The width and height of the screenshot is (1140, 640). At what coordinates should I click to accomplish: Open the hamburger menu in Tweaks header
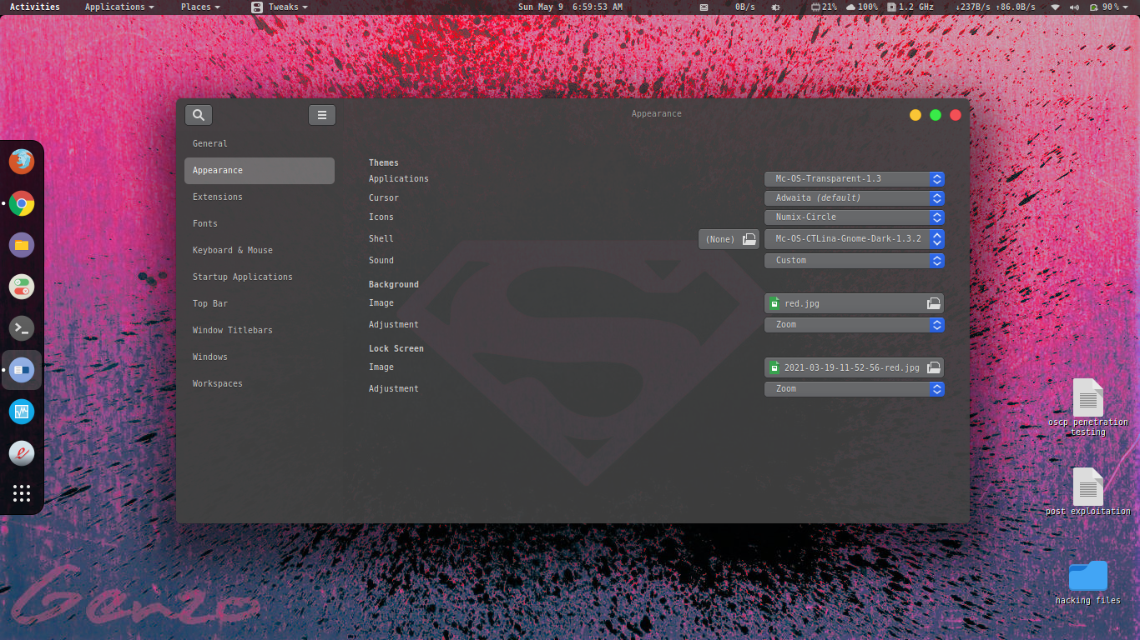(322, 115)
